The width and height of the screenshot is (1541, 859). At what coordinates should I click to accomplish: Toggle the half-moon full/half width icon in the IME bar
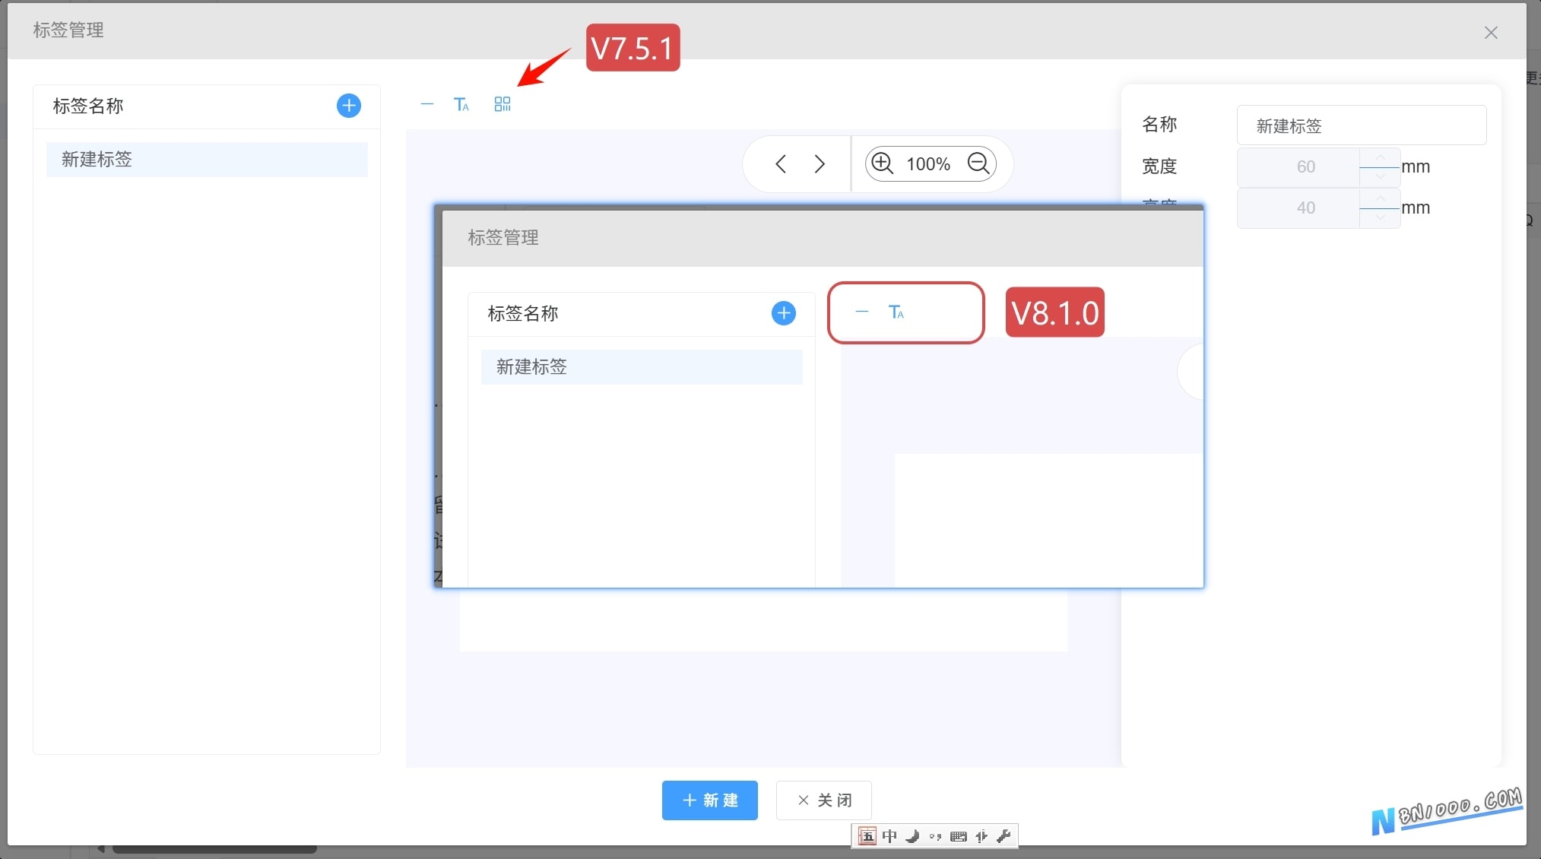[912, 836]
